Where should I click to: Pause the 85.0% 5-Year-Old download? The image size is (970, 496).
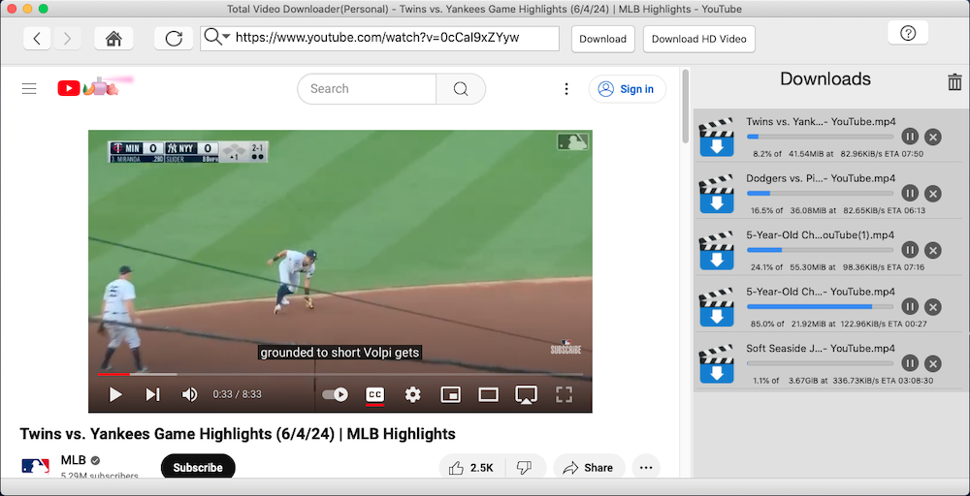click(910, 306)
